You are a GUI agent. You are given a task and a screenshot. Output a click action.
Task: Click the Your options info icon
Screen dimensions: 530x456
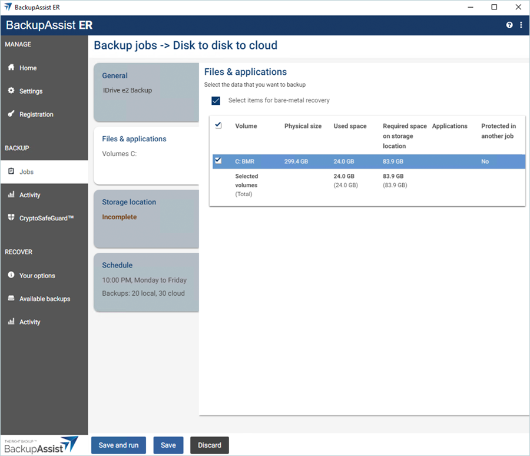coord(11,276)
